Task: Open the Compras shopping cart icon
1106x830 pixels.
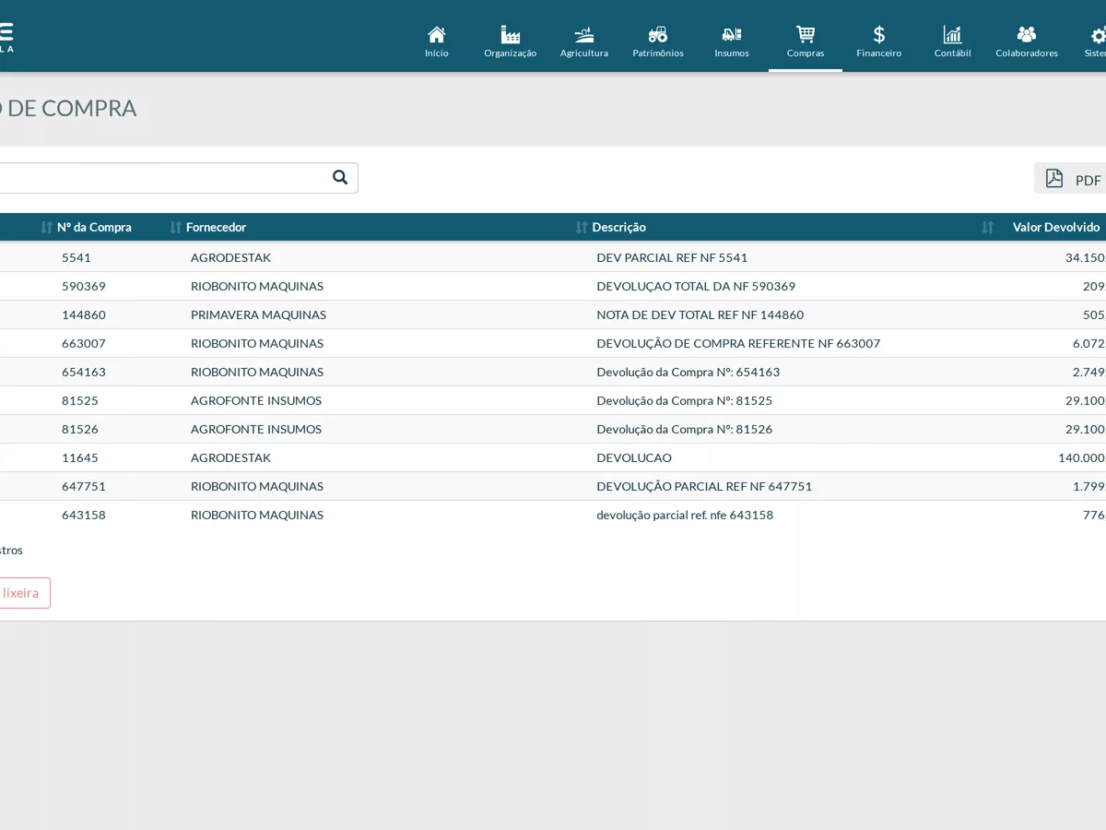Action: click(806, 35)
